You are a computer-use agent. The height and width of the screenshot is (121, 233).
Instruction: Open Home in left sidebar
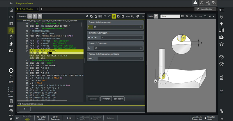(x=11, y=10)
